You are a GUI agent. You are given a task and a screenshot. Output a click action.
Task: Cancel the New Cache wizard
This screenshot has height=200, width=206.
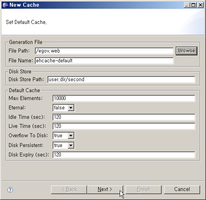pyautogui.click(x=182, y=189)
